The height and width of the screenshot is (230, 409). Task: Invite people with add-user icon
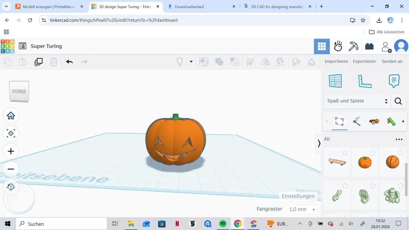pos(386,47)
